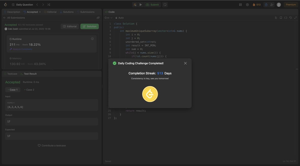Switch to the Editorial tab
This screenshot has height=166, width=300.
coord(50,12)
